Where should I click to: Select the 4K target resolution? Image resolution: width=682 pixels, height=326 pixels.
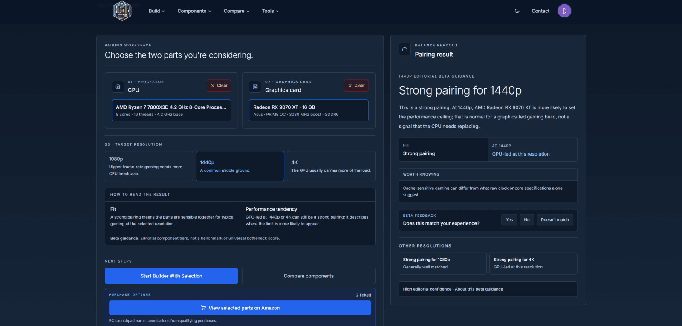click(x=331, y=166)
